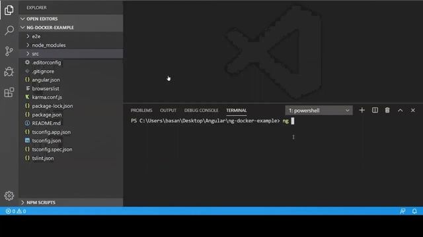
Task: Click the .gitignore file icon
Action: [x=27, y=71]
